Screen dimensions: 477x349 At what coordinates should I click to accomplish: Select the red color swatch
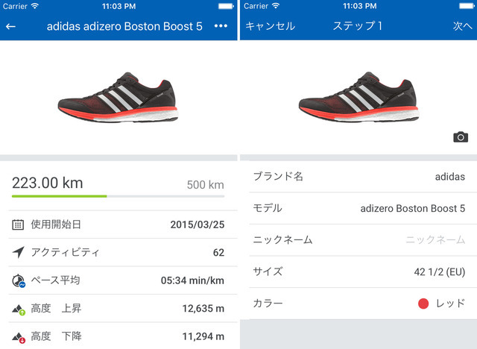click(424, 304)
